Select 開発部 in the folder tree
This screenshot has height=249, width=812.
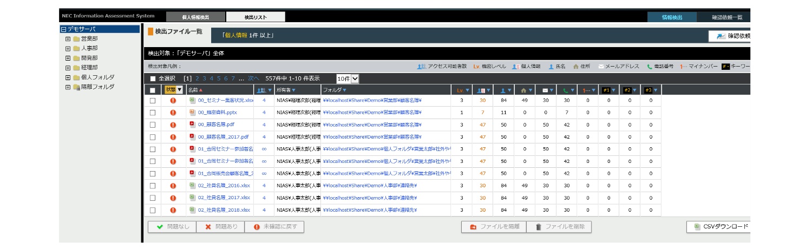[89, 58]
